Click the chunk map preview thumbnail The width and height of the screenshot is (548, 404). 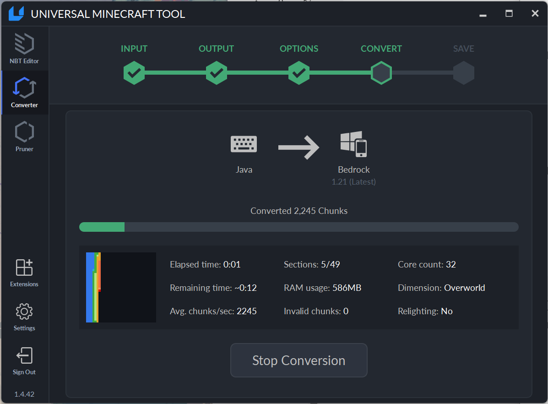[x=121, y=288]
